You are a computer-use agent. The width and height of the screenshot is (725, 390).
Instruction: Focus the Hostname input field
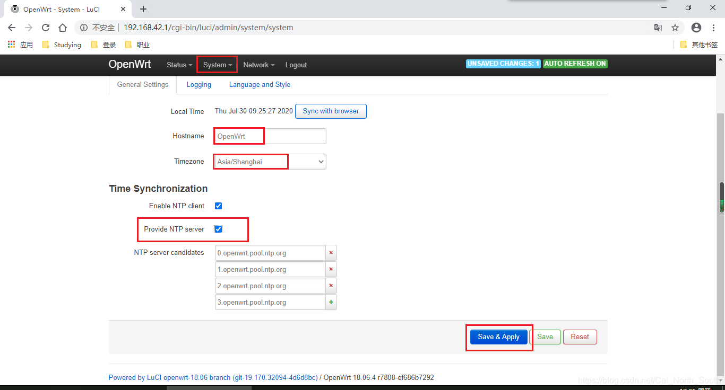click(x=271, y=136)
